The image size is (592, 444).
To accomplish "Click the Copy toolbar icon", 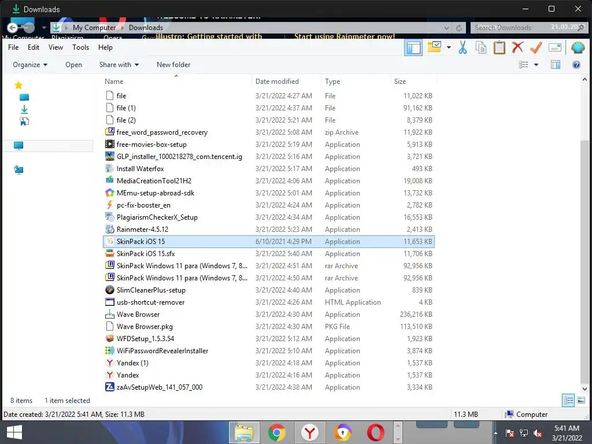I will [x=481, y=47].
